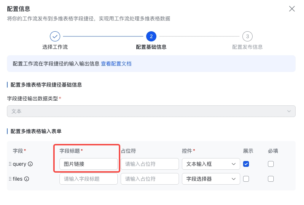Click the 配置发布信息 step label
The height and width of the screenshot is (205, 304).
[248, 47]
